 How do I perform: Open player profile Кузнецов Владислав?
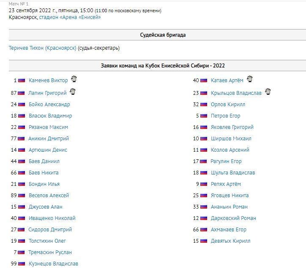click(x=53, y=264)
